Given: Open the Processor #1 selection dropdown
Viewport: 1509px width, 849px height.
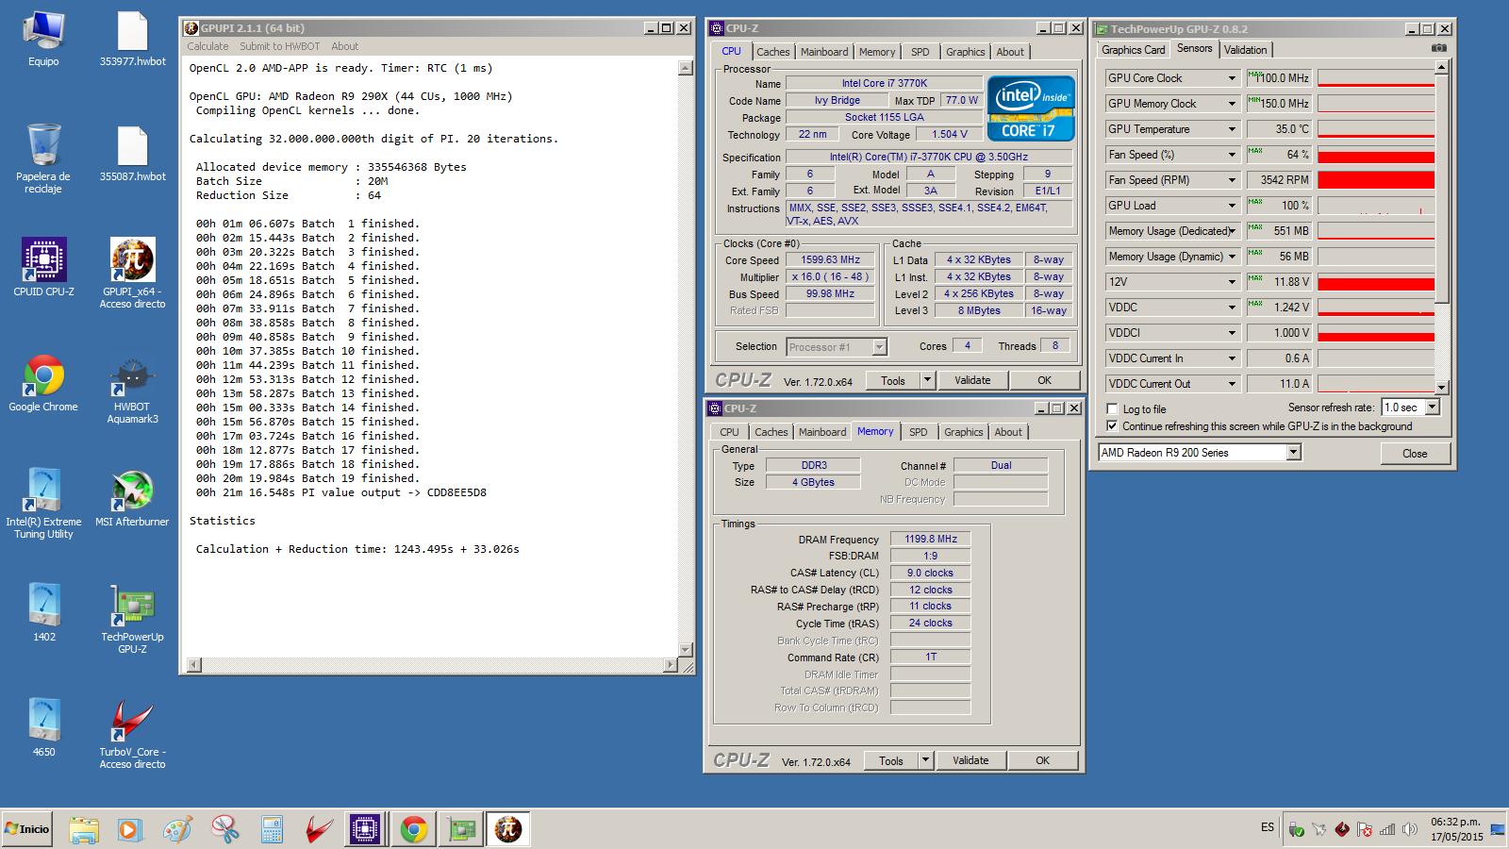Looking at the screenshot, I should pyautogui.click(x=879, y=347).
